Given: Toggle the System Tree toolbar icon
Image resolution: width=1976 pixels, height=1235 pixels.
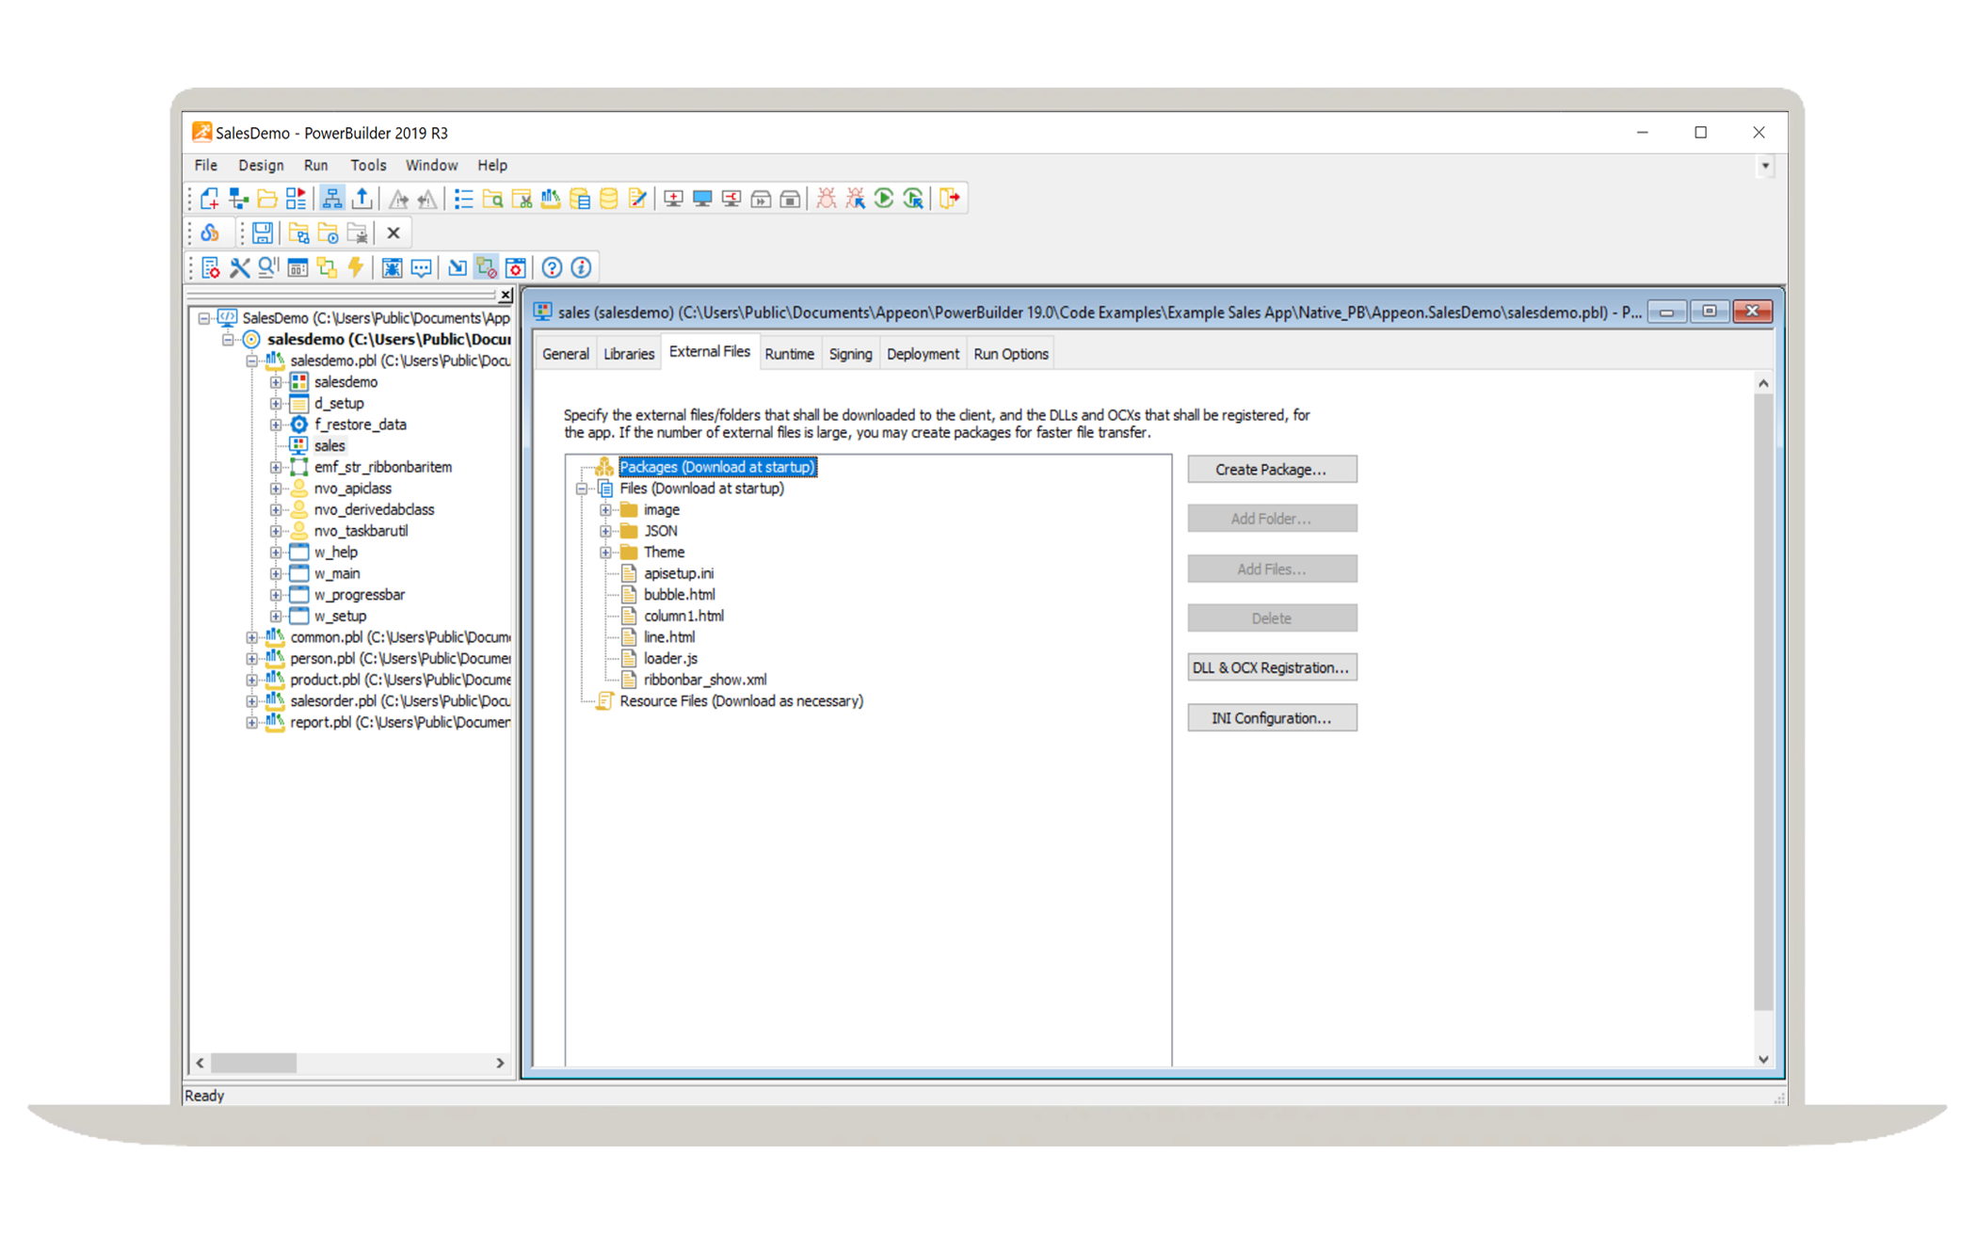Looking at the screenshot, I should coord(332,199).
